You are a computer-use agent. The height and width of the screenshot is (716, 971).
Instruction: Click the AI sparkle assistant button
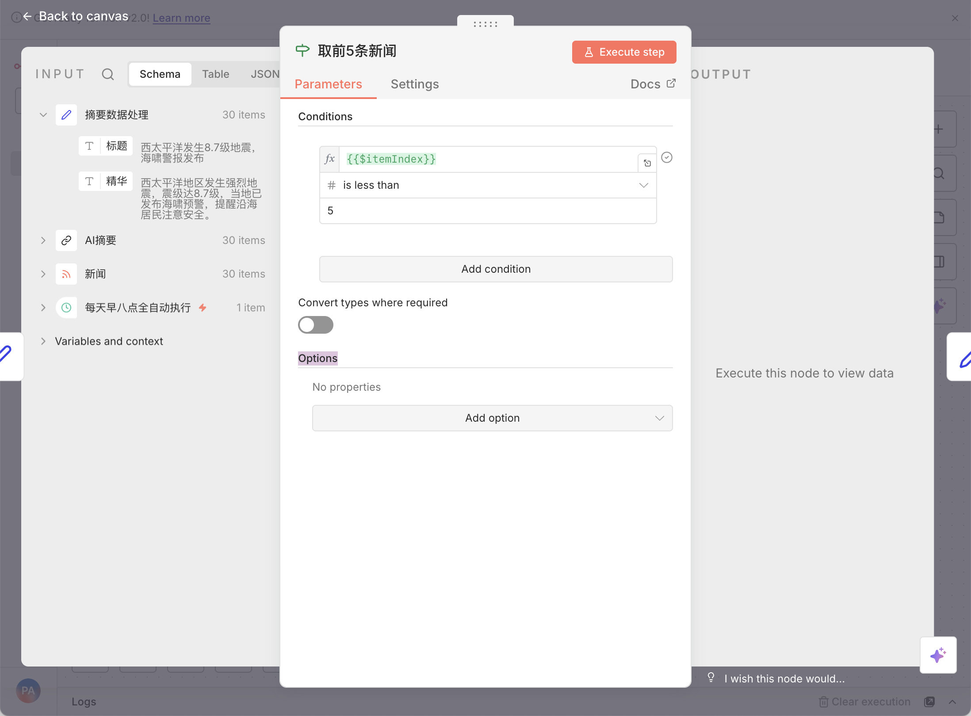[x=938, y=655]
